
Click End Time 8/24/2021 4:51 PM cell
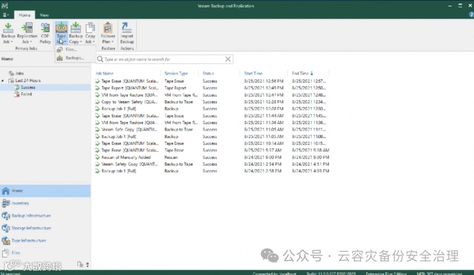[310, 164]
